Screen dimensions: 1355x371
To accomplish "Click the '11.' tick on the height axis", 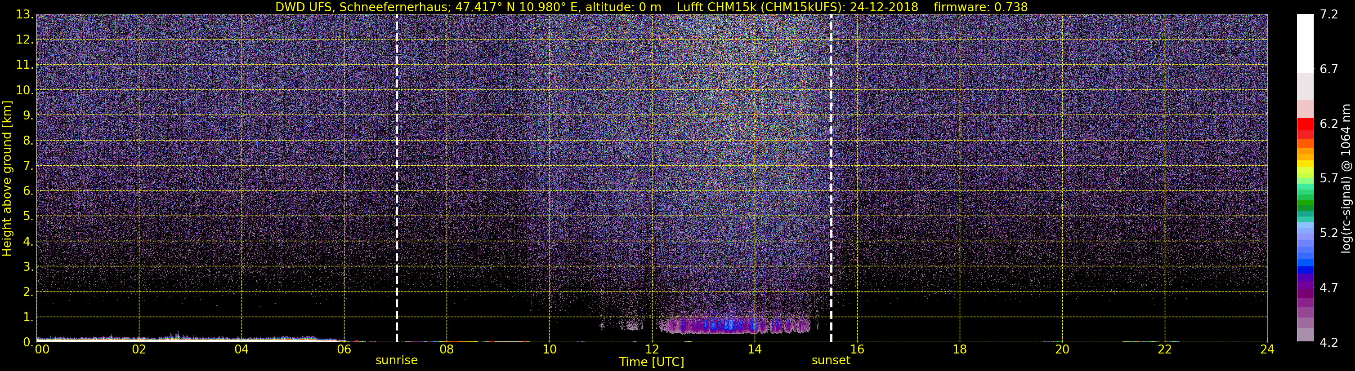I will pyautogui.click(x=25, y=65).
